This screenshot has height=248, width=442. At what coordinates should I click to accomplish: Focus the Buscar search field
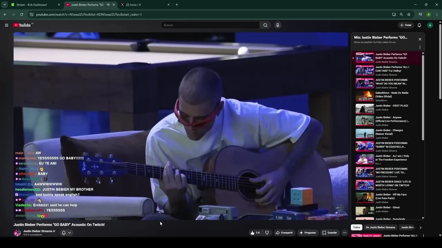tap(210, 25)
